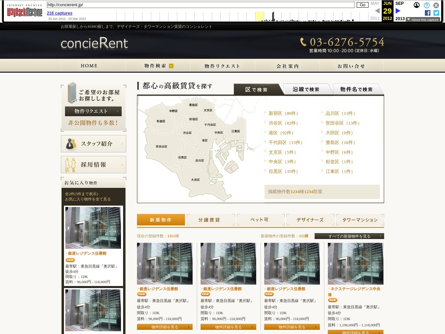Screen dimensions: 445x334
Task: Open the スタッフ紹介 sidebar banner
Action: [94, 144]
